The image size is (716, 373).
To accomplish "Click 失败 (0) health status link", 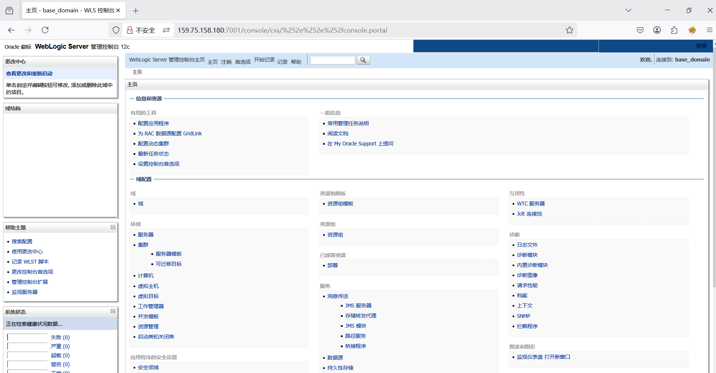I will pos(60,337).
